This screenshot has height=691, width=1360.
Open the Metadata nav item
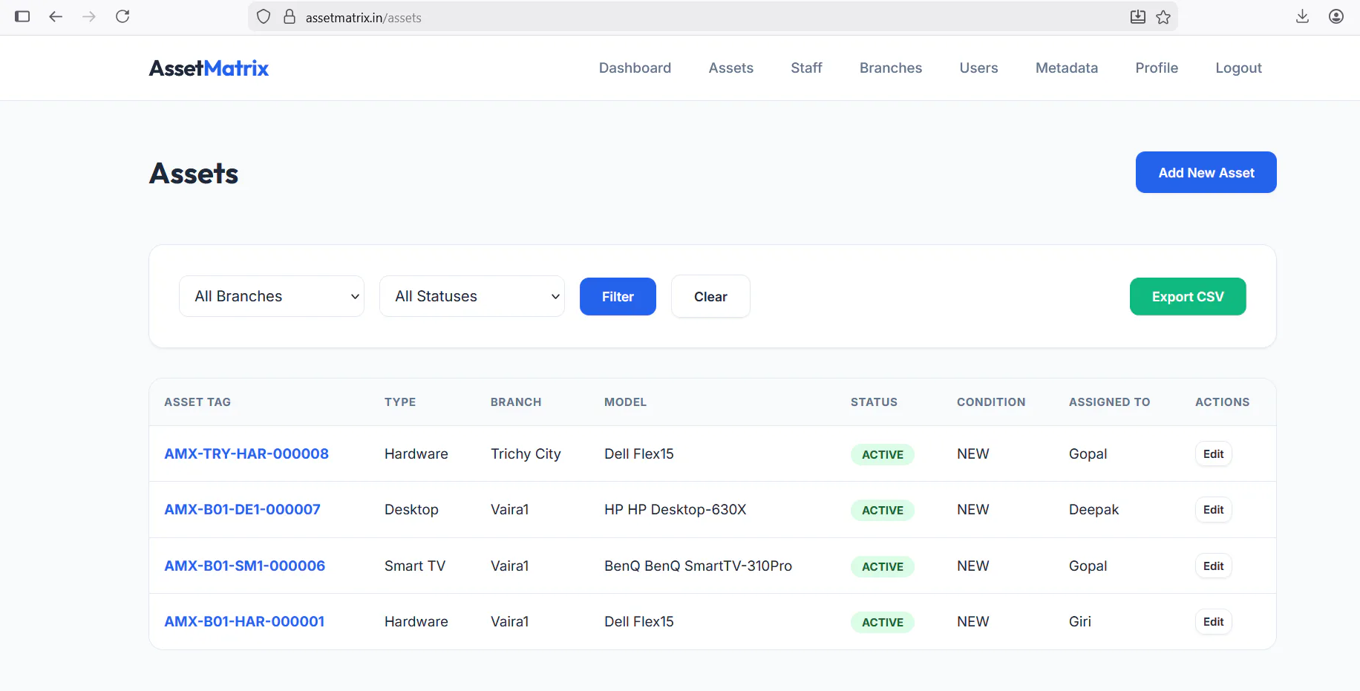(1067, 68)
